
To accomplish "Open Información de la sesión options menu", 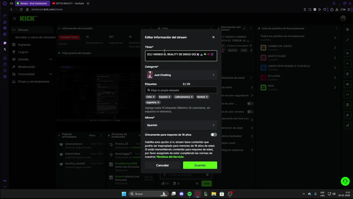I will click(x=151, y=28).
